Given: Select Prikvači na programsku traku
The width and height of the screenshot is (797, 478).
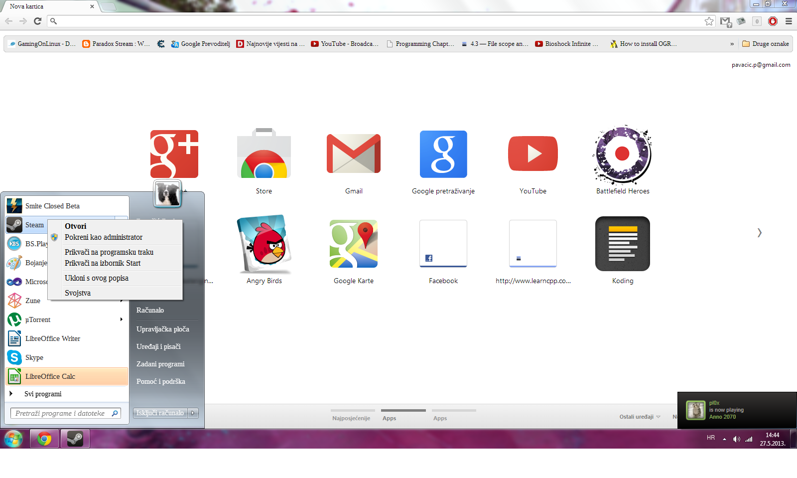Looking at the screenshot, I should click(x=109, y=252).
